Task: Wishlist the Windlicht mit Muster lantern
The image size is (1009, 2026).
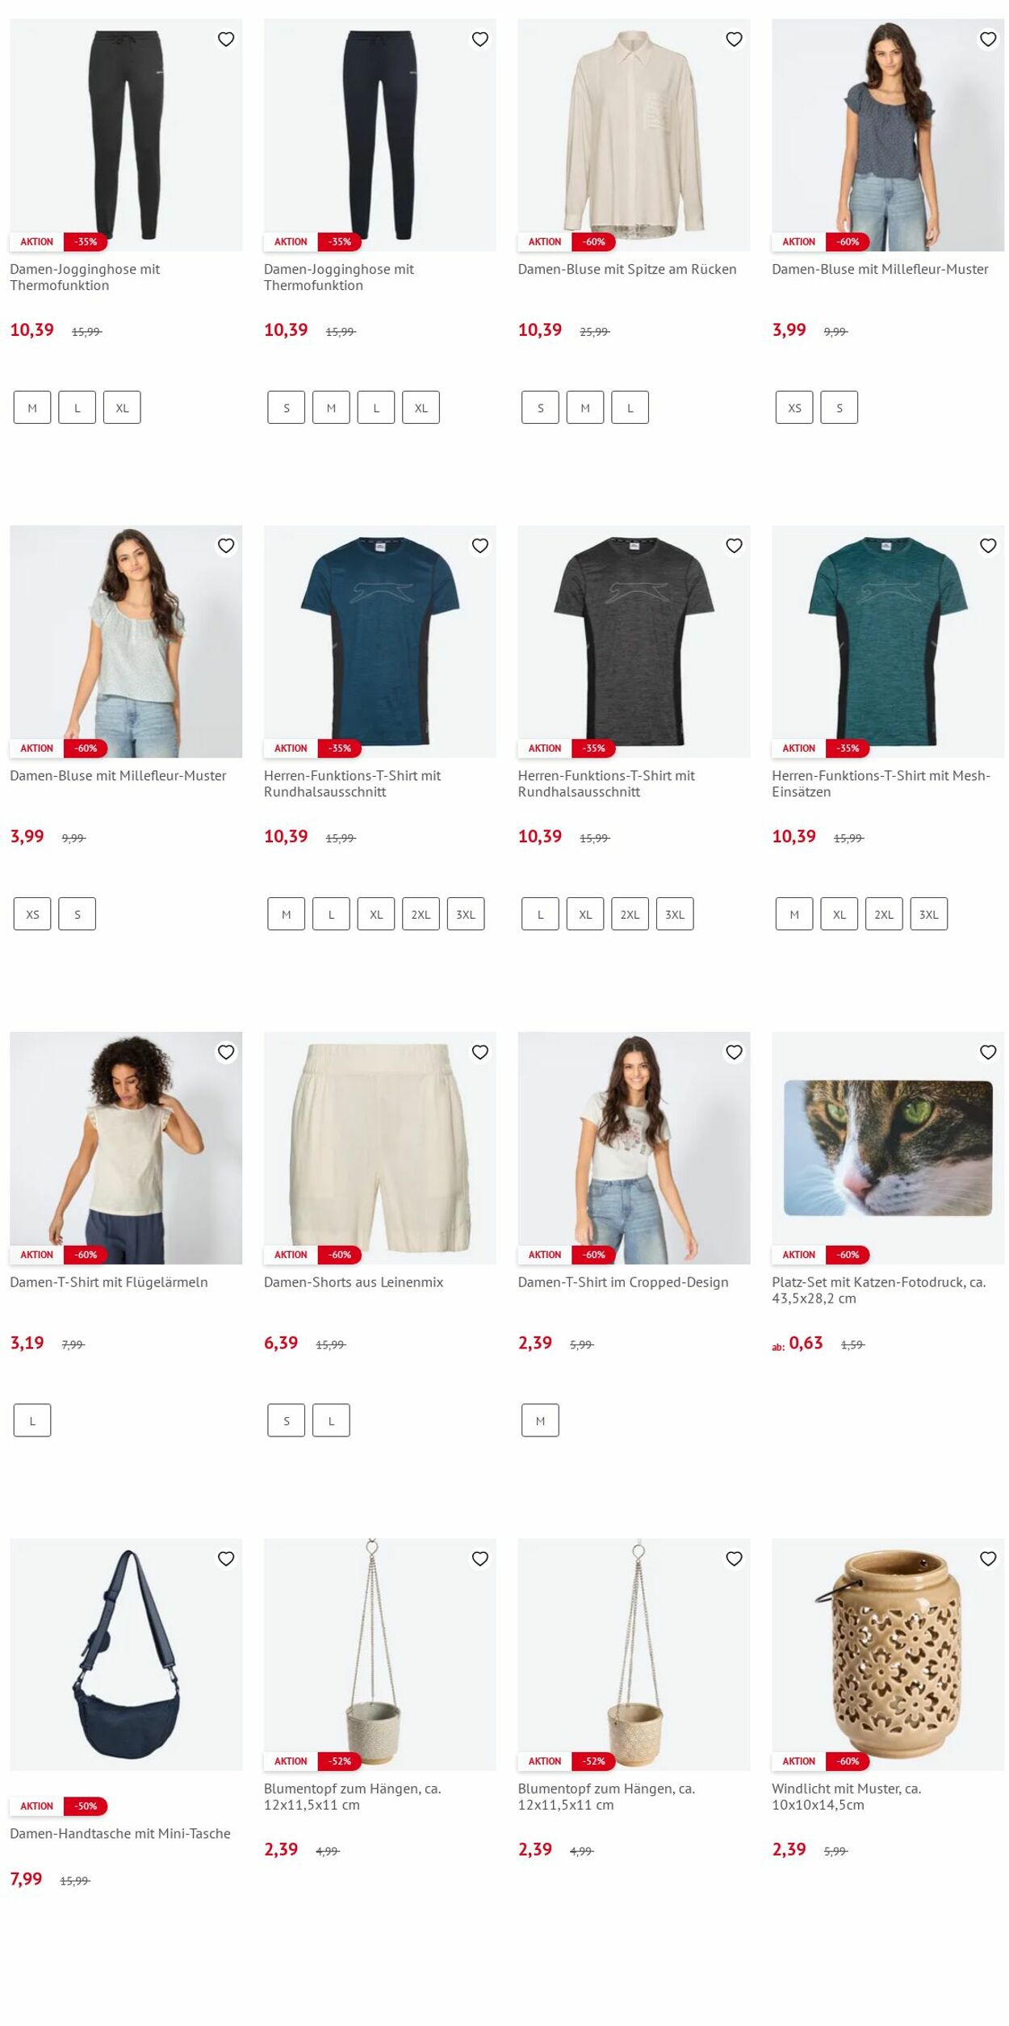Action: 988,1558
